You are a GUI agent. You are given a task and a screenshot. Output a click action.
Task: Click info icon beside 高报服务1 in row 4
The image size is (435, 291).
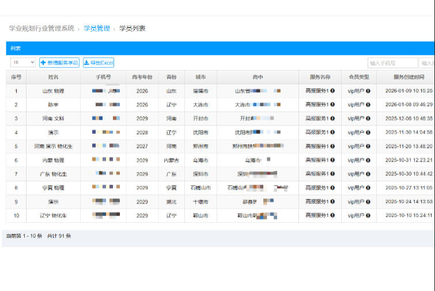tap(332, 132)
